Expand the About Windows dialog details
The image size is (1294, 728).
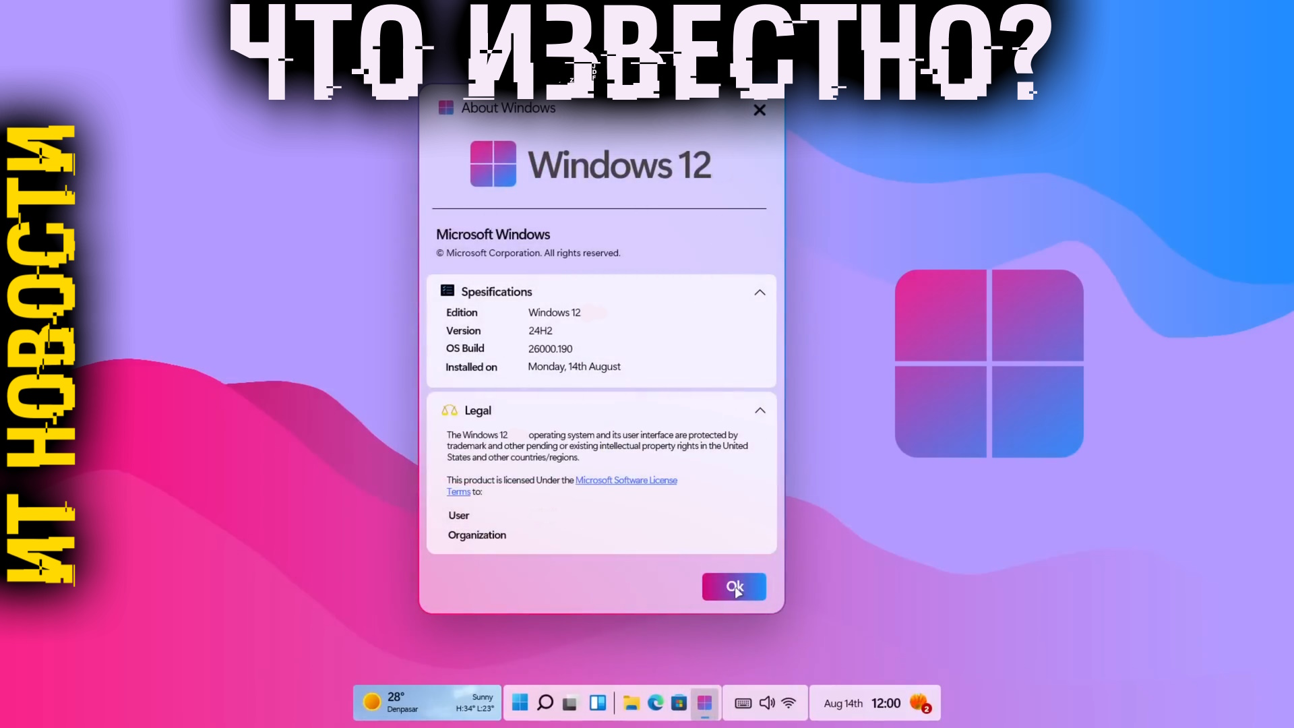coord(760,292)
